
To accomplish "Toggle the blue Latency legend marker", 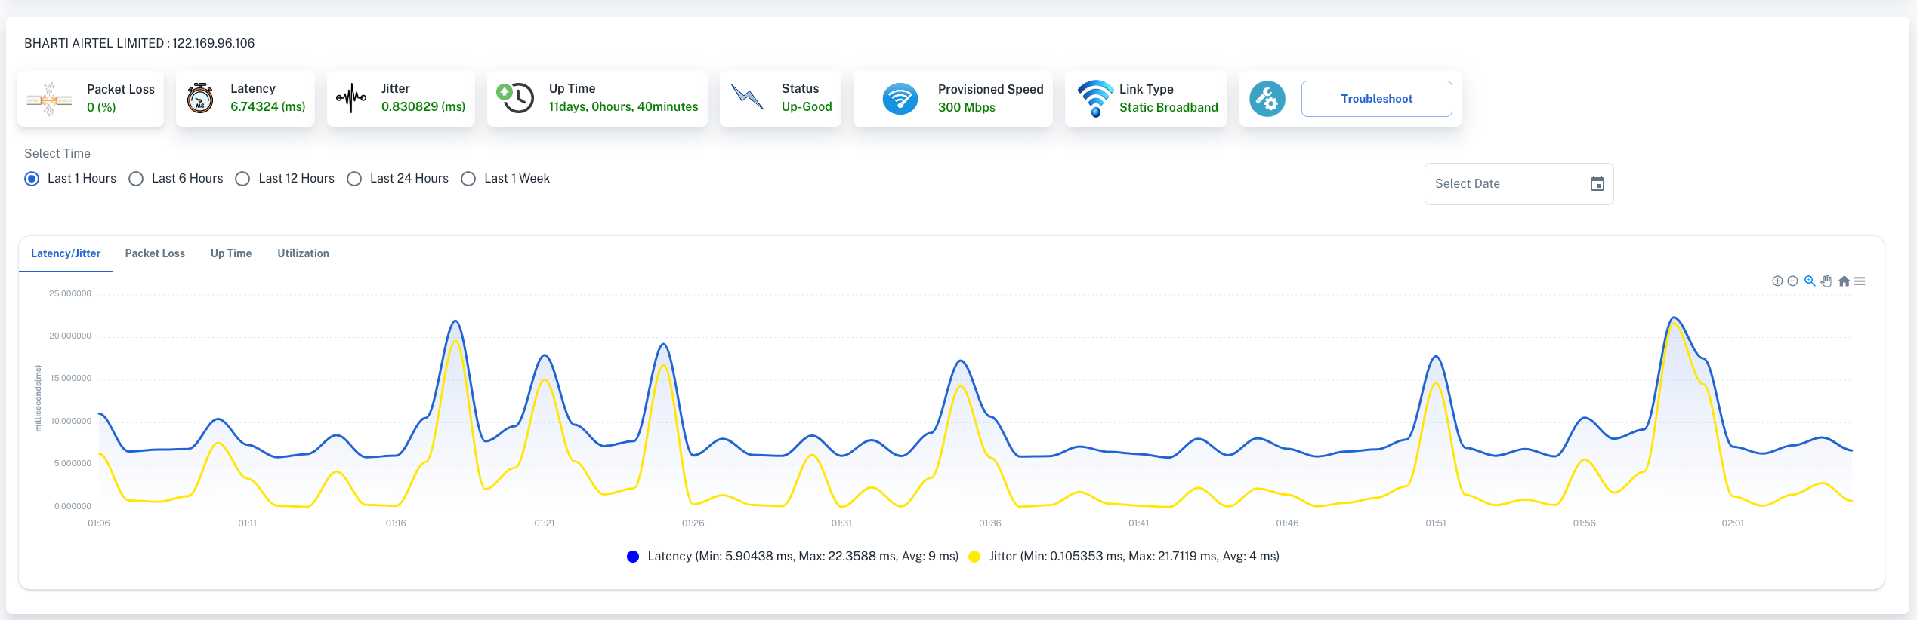I will [633, 557].
